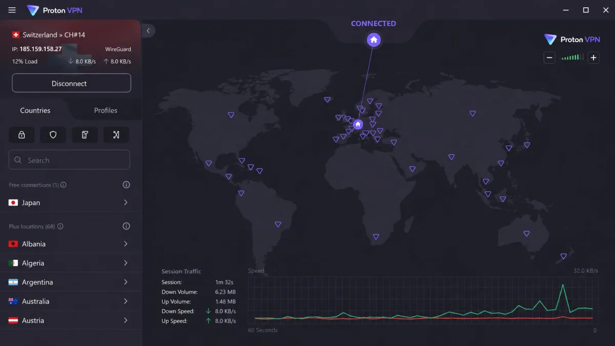Image resolution: width=615 pixels, height=346 pixels.
Task: Click the CONNECTED status label
Action: [374, 24]
